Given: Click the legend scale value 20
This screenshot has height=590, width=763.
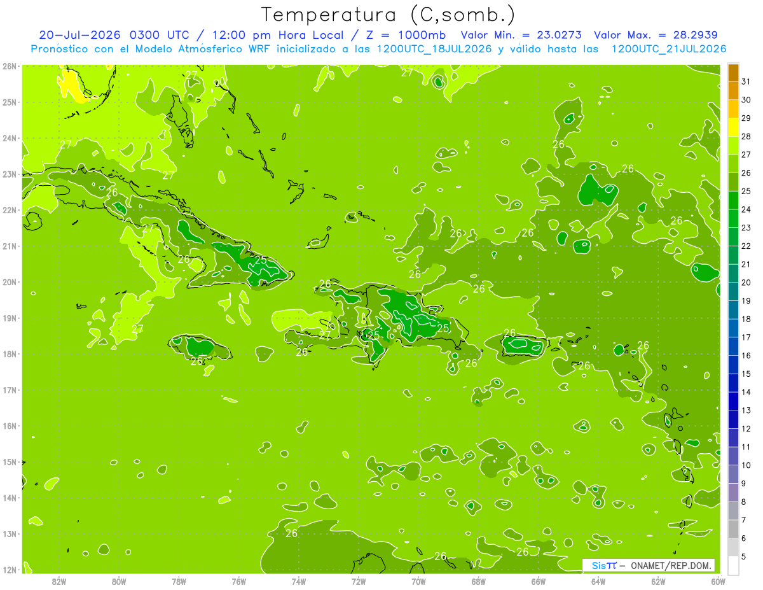Looking at the screenshot, I should tap(746, 283).
